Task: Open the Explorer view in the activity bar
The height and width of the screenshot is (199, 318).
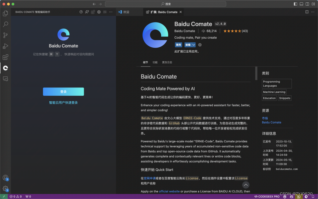Action: click(x=6, y=13)
